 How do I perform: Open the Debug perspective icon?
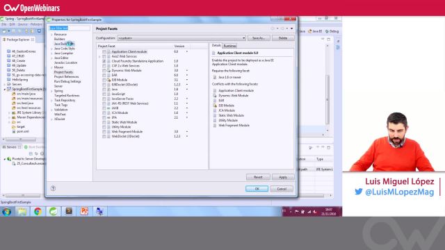pos(327,31)
